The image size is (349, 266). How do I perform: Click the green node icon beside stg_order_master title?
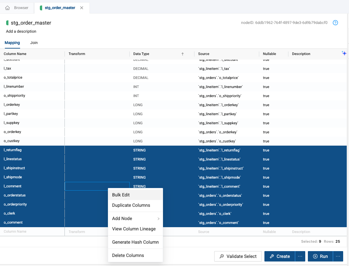(7, 23)
